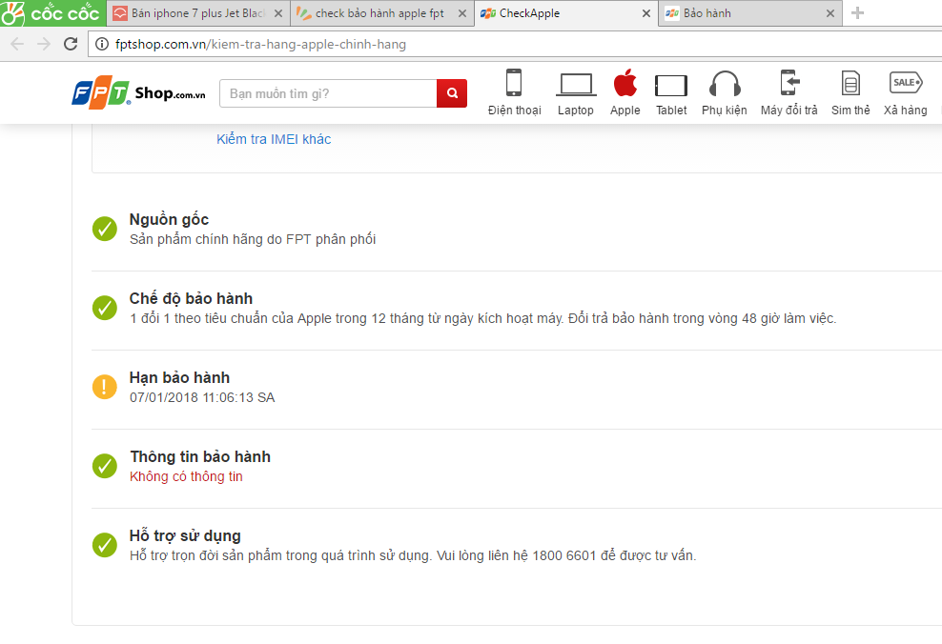Open the Phụ kiện accessories category
The height and width of the screenshot is (644, 942).
click(x=724, y=91)
